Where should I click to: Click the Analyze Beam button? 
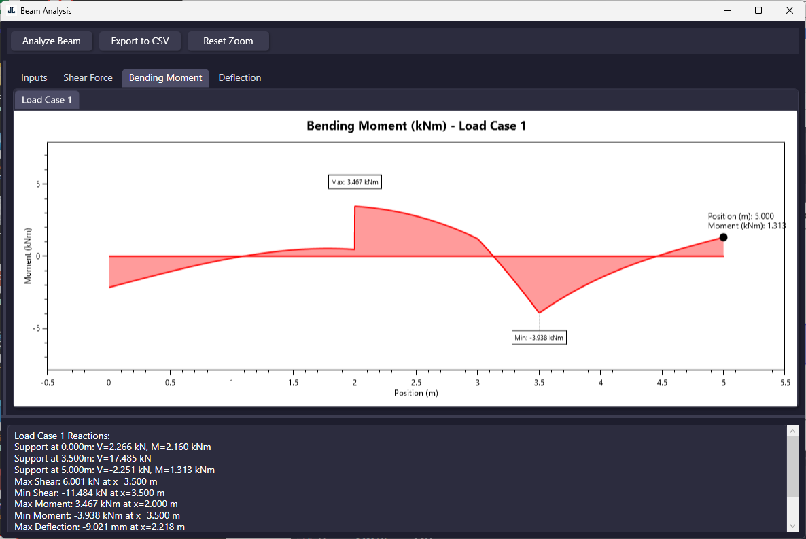(52, 41)
